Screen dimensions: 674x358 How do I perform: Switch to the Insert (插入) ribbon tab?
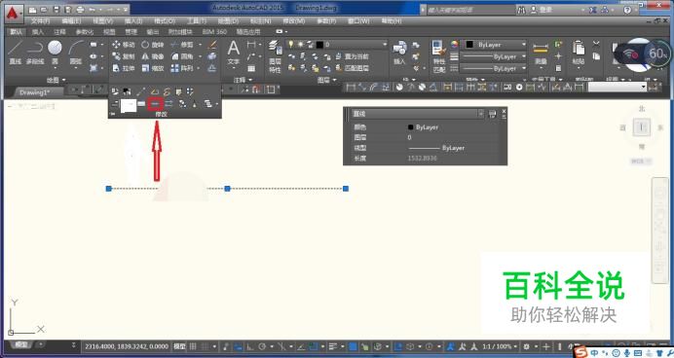click(38, 32)
